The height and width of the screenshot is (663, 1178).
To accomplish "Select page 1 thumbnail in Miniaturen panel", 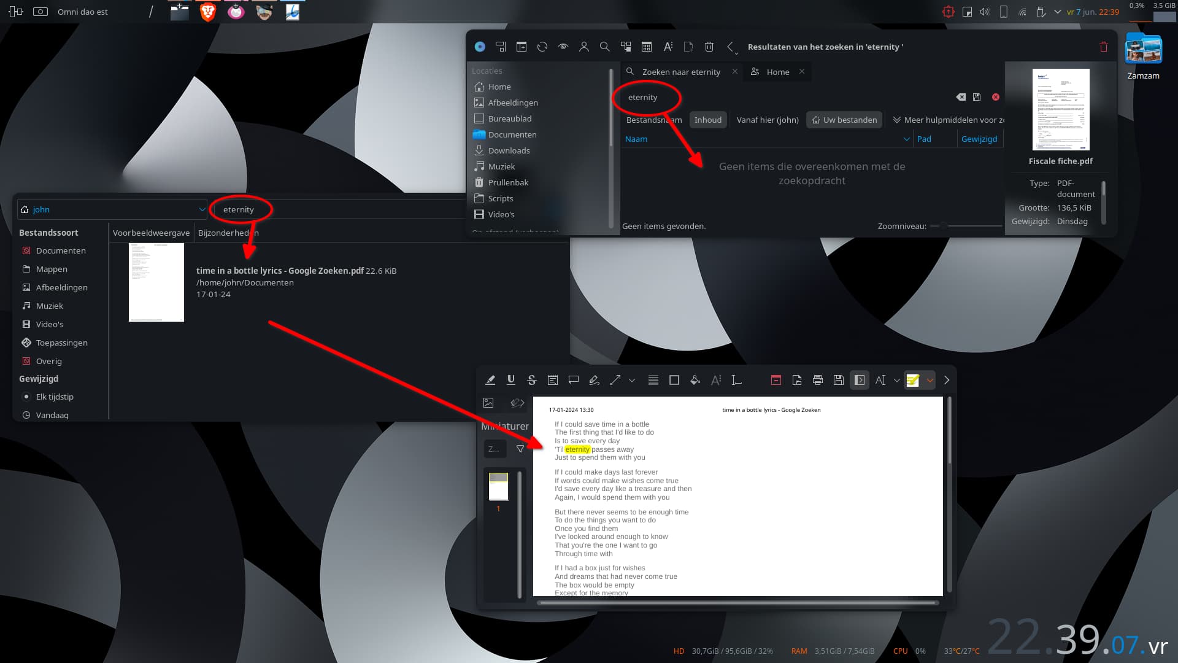I will pos(498,486).
